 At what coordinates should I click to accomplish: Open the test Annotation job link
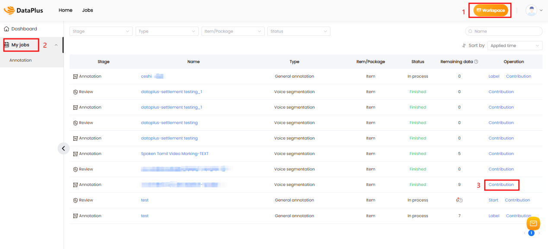tap(145, 216)
